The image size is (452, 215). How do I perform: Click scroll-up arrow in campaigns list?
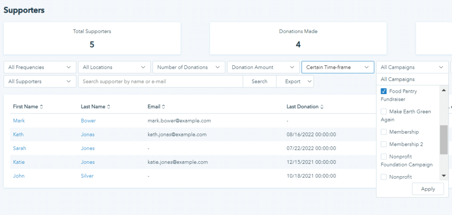pyautogui.click(x=444, y=90)
